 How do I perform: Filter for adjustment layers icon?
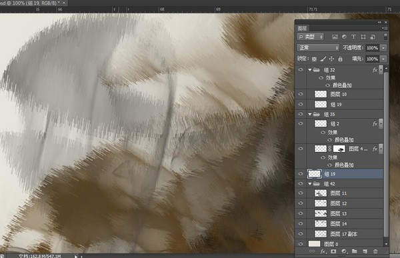(x=344, y=37)
